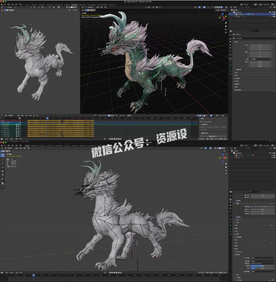
Task: Click the zoom magnifier icon in lower viewport
Action: click(226, 164)
